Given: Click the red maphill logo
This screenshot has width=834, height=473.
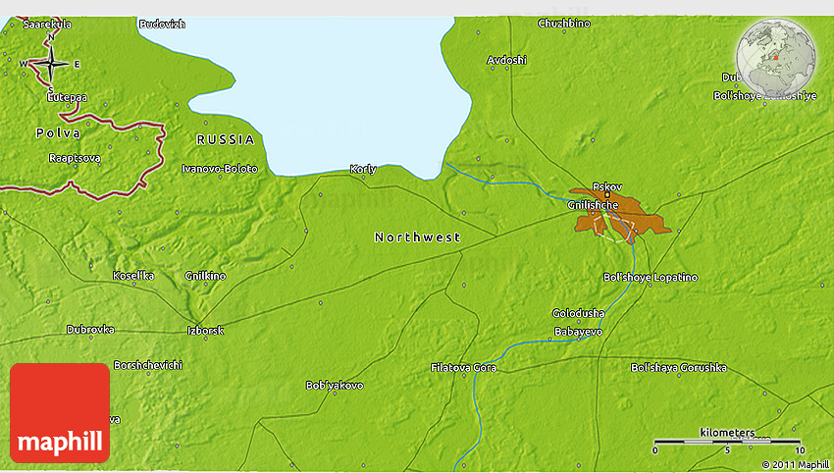Looking at the screenshot, I should (60, 413).
